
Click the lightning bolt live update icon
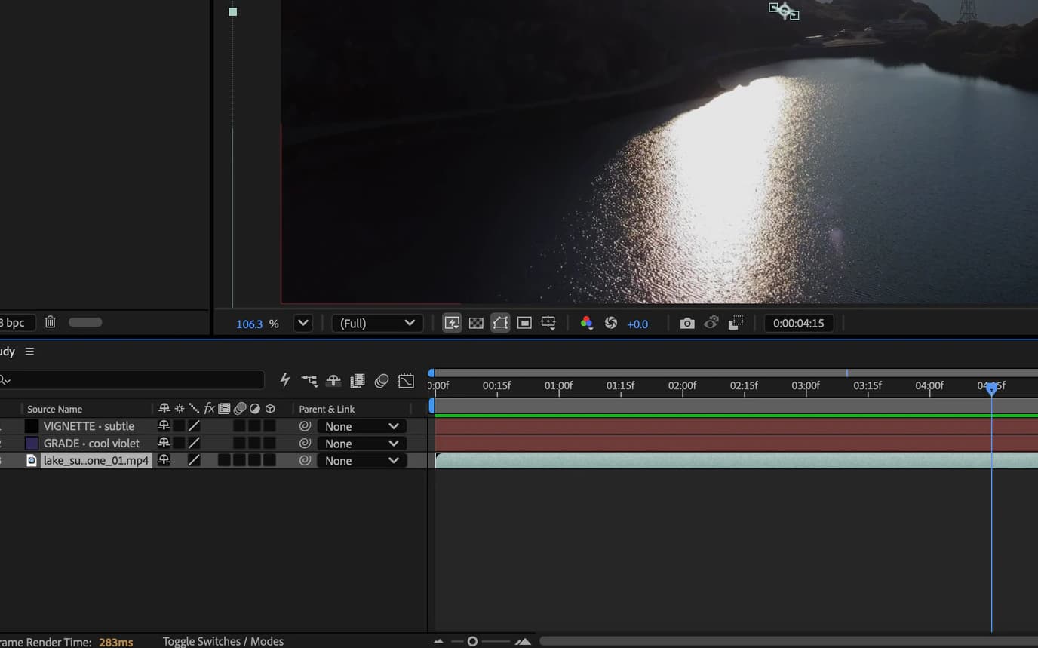(285, 380)
